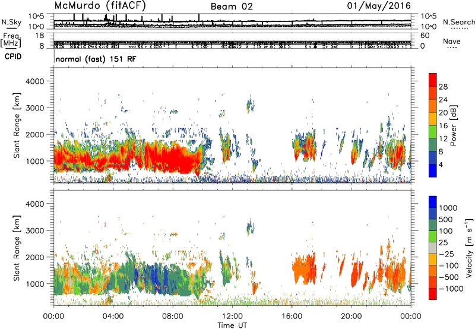Click the 12:00 time axis label
Viewport: 475px width, 329px height.
(232, 317)
